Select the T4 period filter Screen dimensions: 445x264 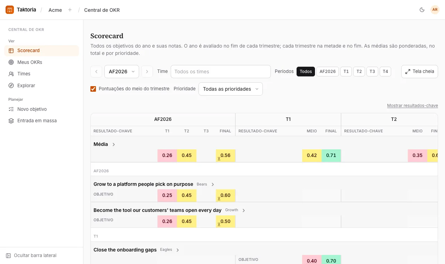(385, 72)
